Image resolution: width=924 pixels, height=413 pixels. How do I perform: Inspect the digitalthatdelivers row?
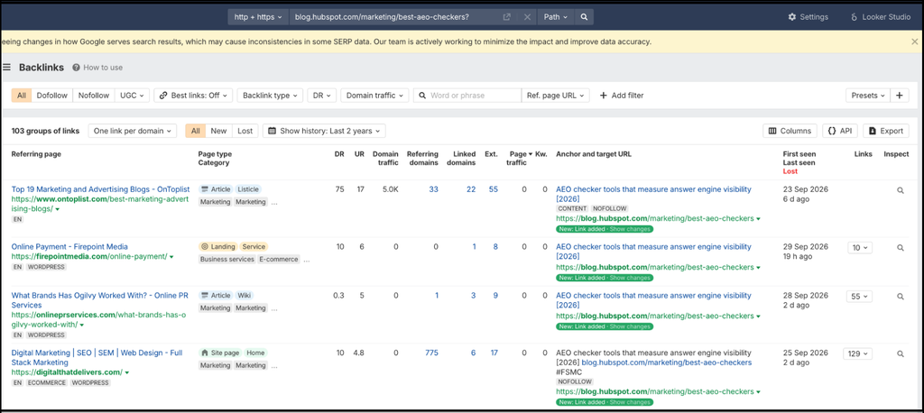pyautogui.click(x=901, y=354)
